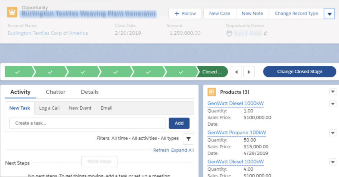Click the Follow button

185,14
